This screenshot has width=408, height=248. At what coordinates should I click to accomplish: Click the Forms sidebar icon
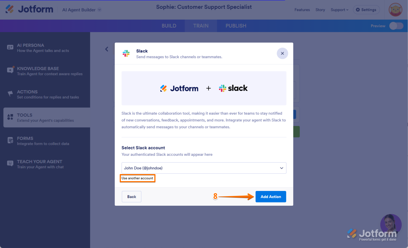click(x=10, y=140)
